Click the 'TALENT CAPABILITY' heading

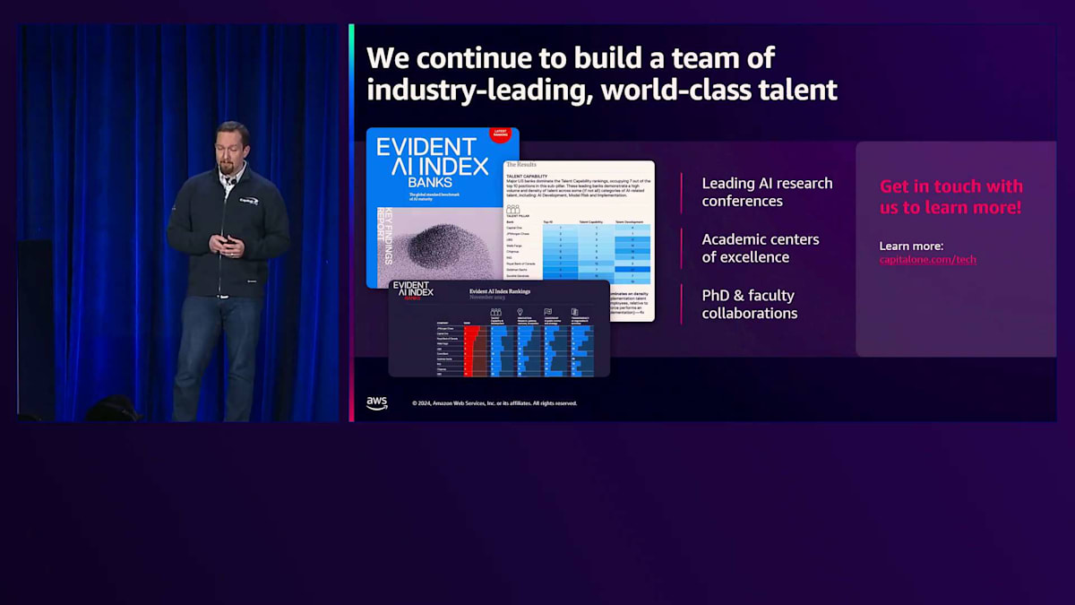[x=528, y=177]
